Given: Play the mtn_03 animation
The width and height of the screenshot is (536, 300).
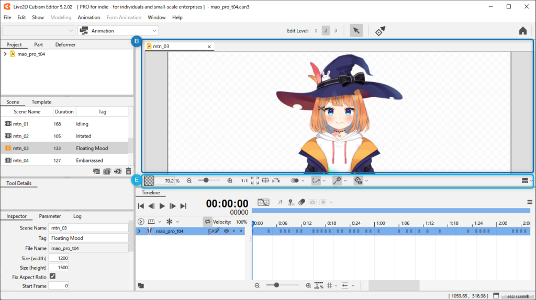Looking at the screenshot, I should click(162, 206).
